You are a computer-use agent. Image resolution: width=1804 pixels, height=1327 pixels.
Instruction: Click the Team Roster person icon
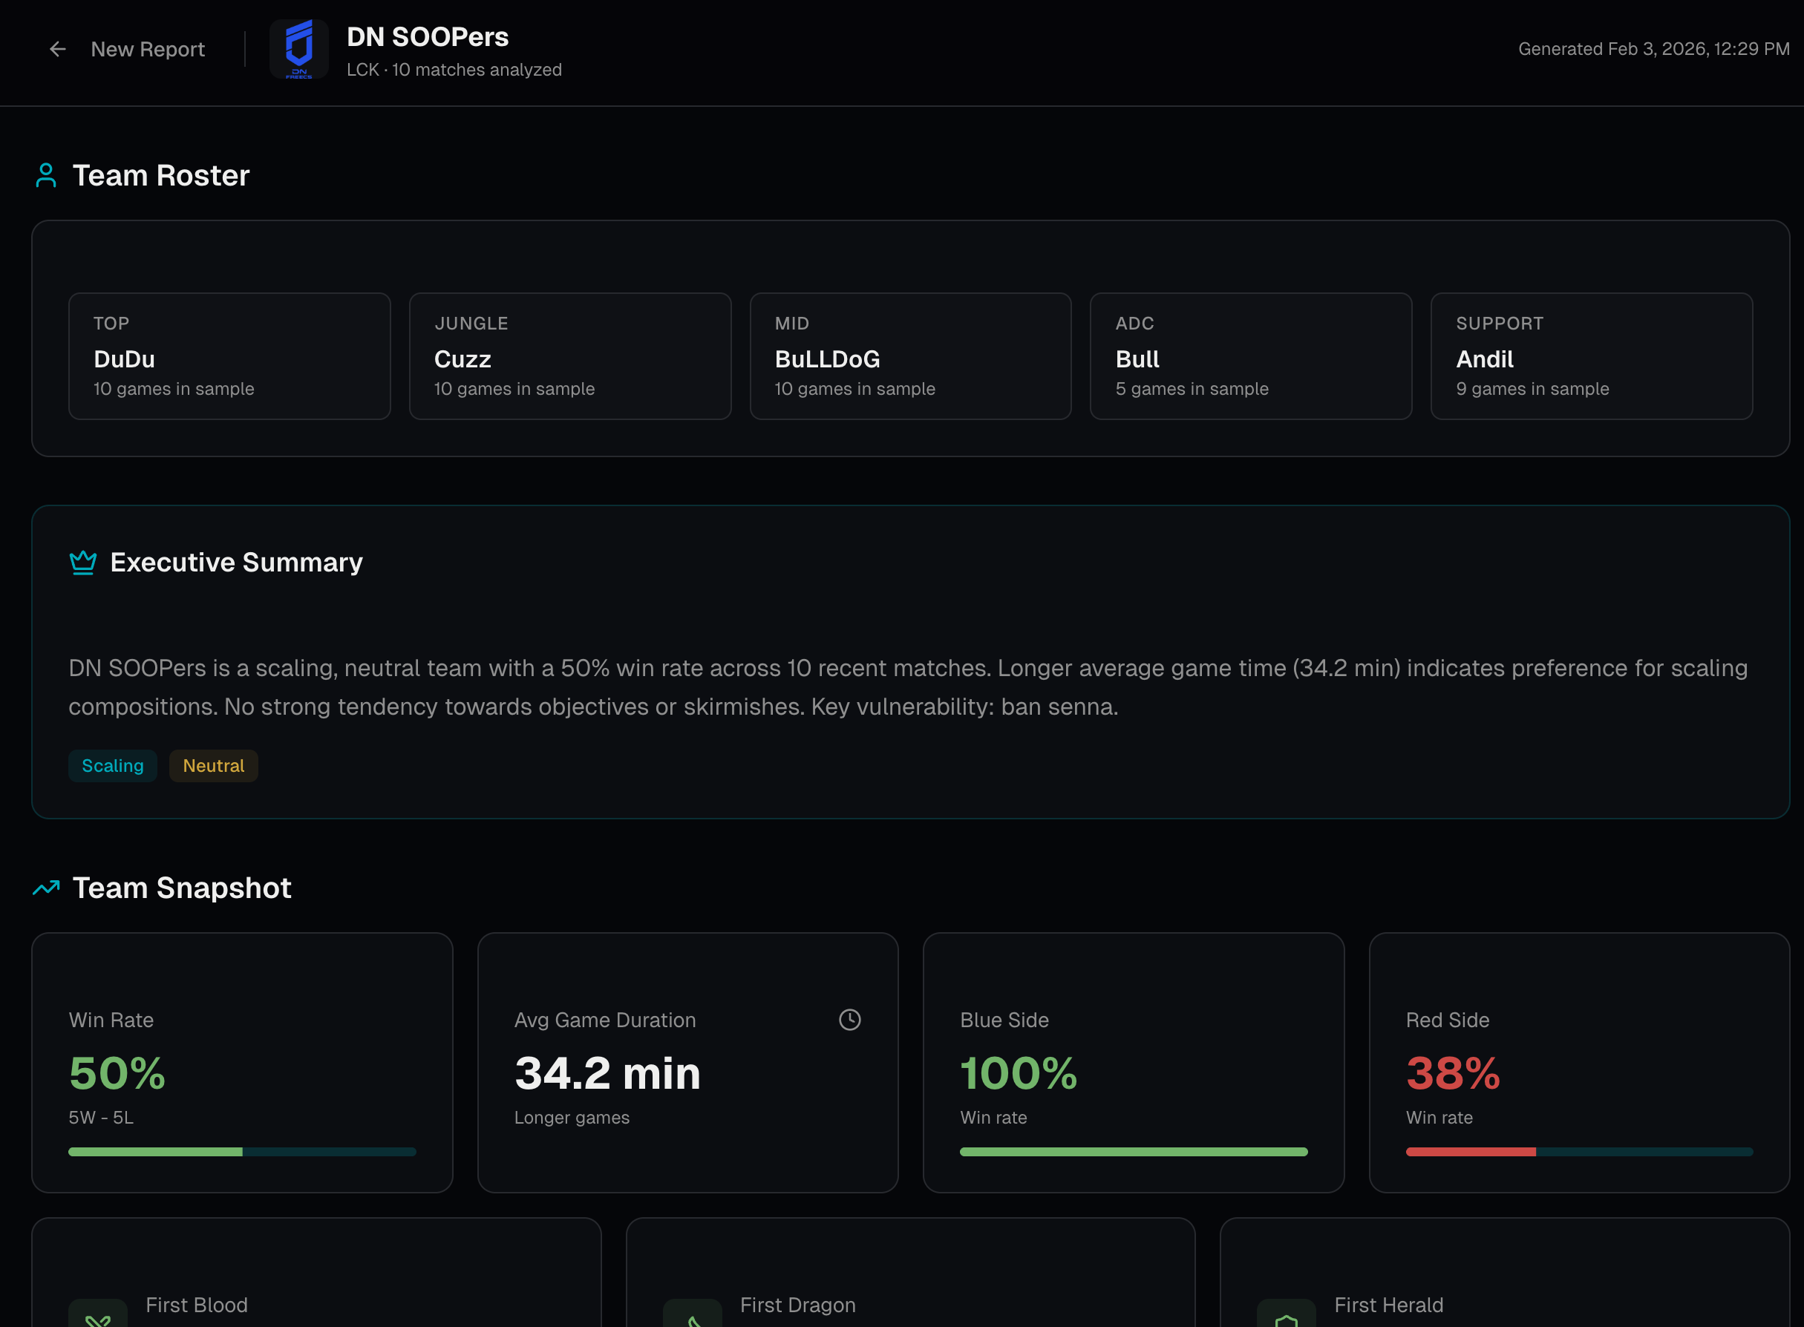pos(46,175)
